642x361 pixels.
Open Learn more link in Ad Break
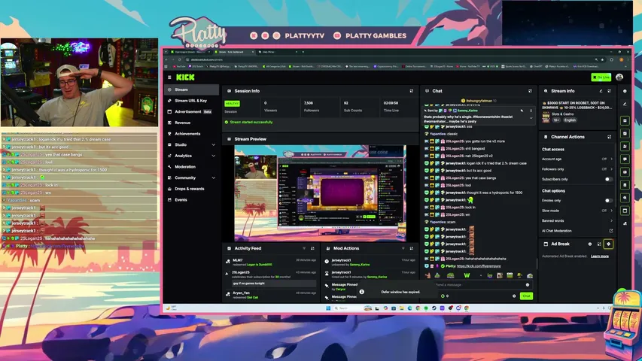(x=600, y=256)
